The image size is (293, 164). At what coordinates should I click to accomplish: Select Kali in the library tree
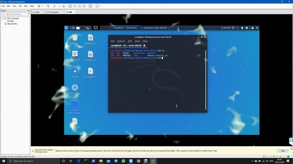point(11,21)
